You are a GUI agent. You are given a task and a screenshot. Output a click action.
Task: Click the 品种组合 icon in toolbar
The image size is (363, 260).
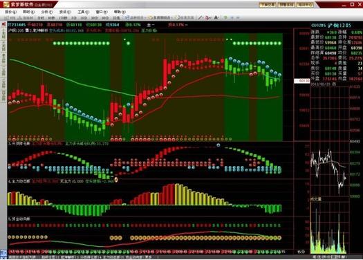[x=127, y=17]
